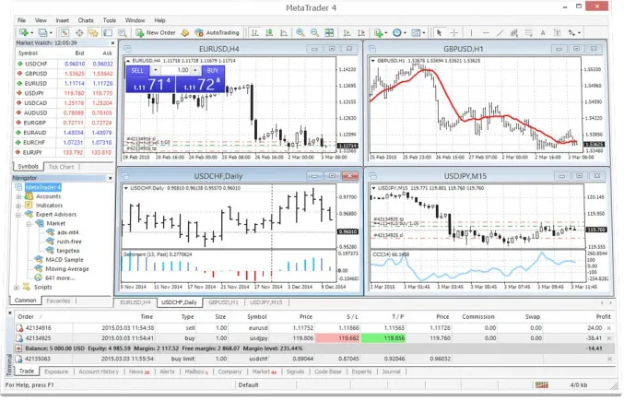Click the New Order button
Screen dimensions: 624x401
(156, 32)
